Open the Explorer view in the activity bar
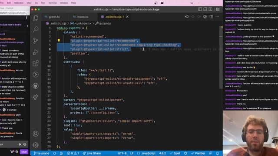The width and height of the screenshot is (278, 156). (x=36, y=18)
